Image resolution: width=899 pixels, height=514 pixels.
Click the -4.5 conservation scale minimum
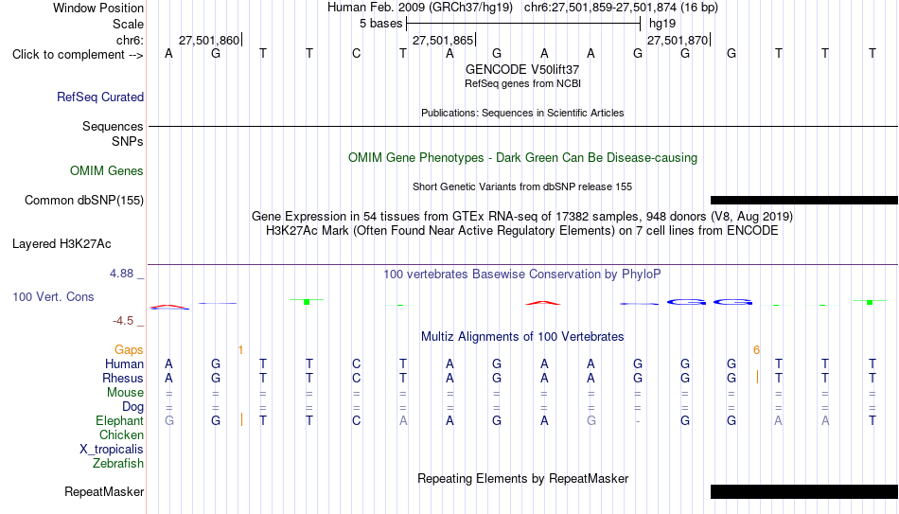(123, 321)
